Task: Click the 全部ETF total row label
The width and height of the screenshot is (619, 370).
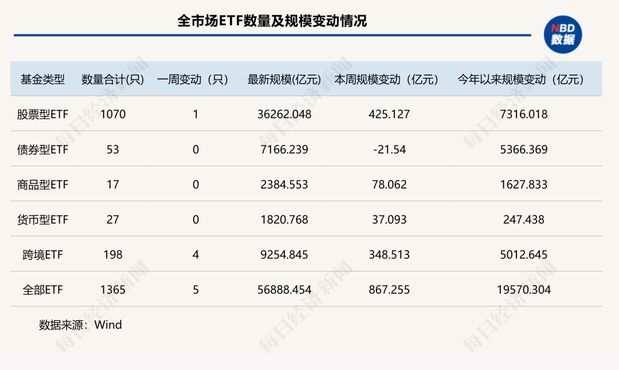Action: (43, 290)
